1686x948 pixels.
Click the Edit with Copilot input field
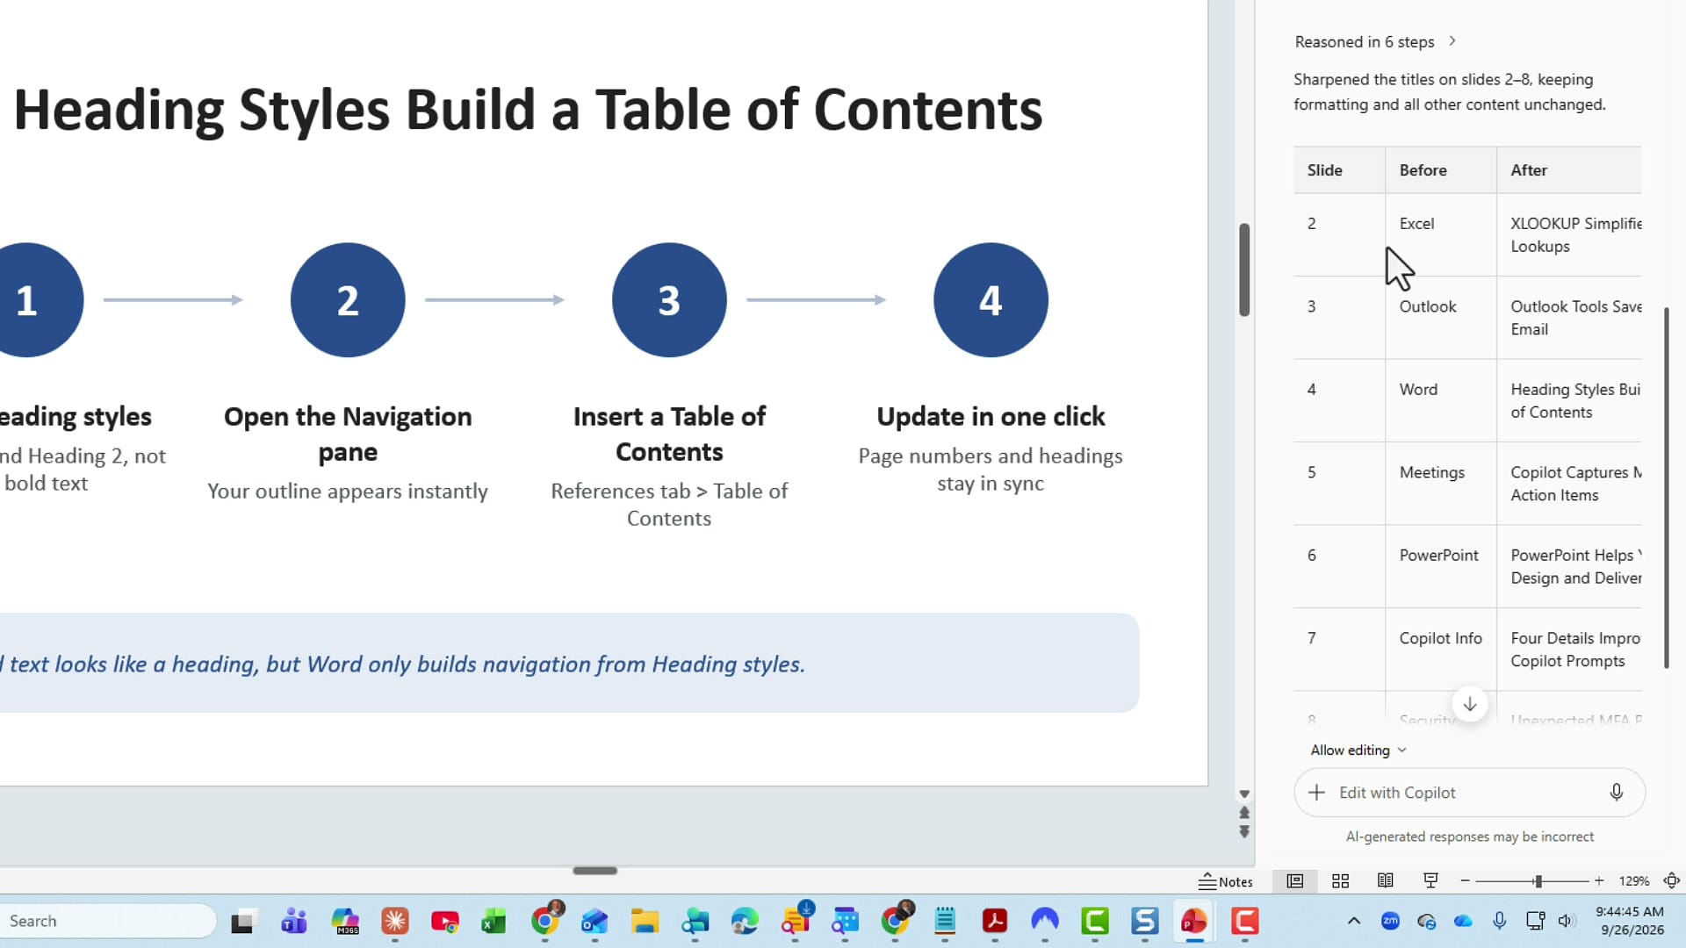pyautogui.click(x=1468, y=793)
